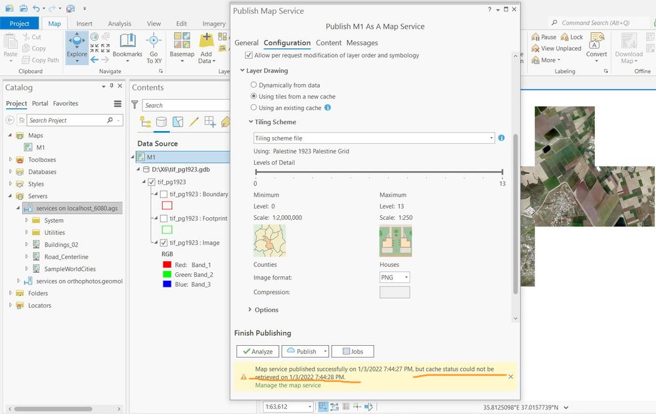Select List By Selection icon
656x414 pixels.
pos(178,121)
